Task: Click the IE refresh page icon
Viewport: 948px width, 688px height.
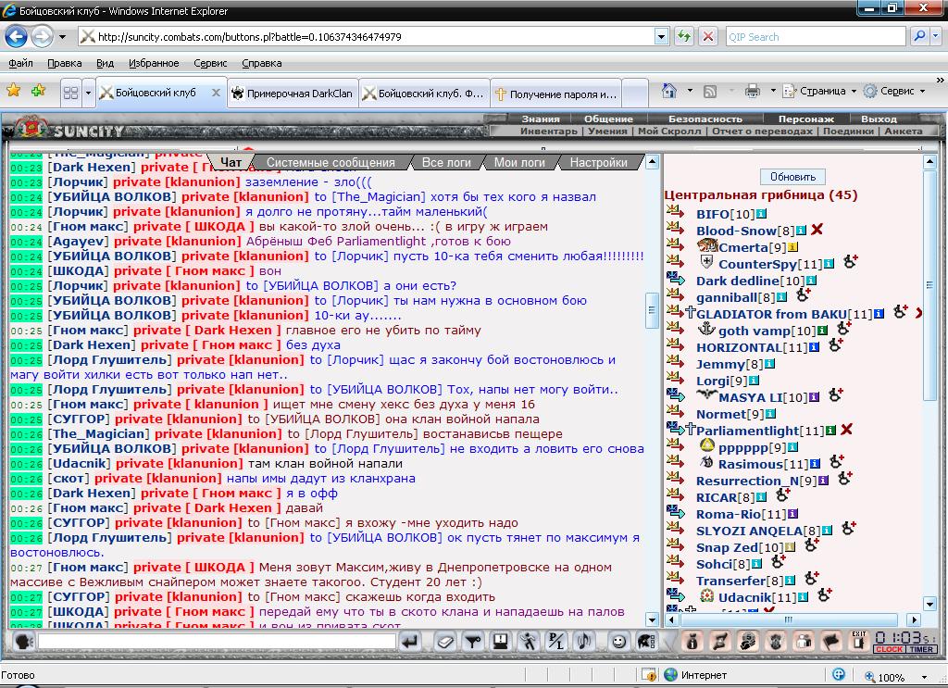Action: pyautogui.click(x=683, y=37)
